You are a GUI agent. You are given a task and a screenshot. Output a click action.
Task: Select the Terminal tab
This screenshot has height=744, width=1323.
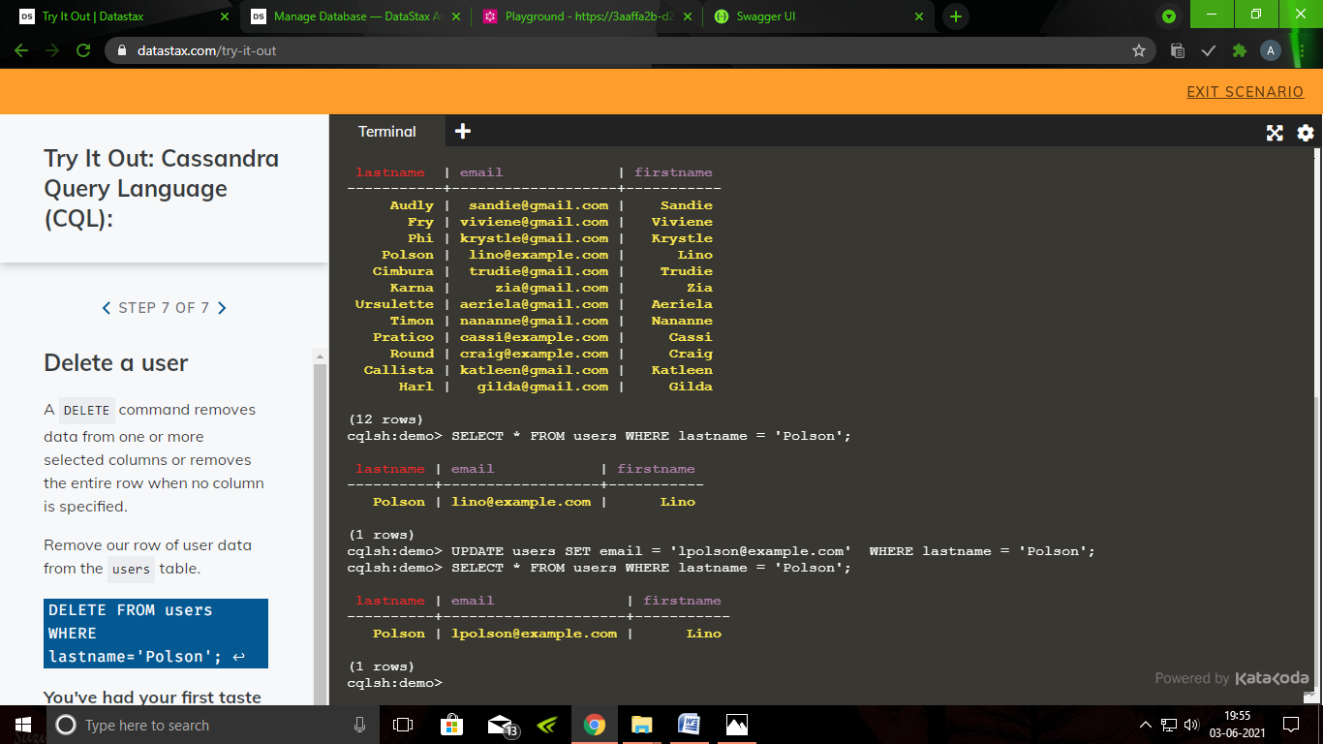pos(386,131)
